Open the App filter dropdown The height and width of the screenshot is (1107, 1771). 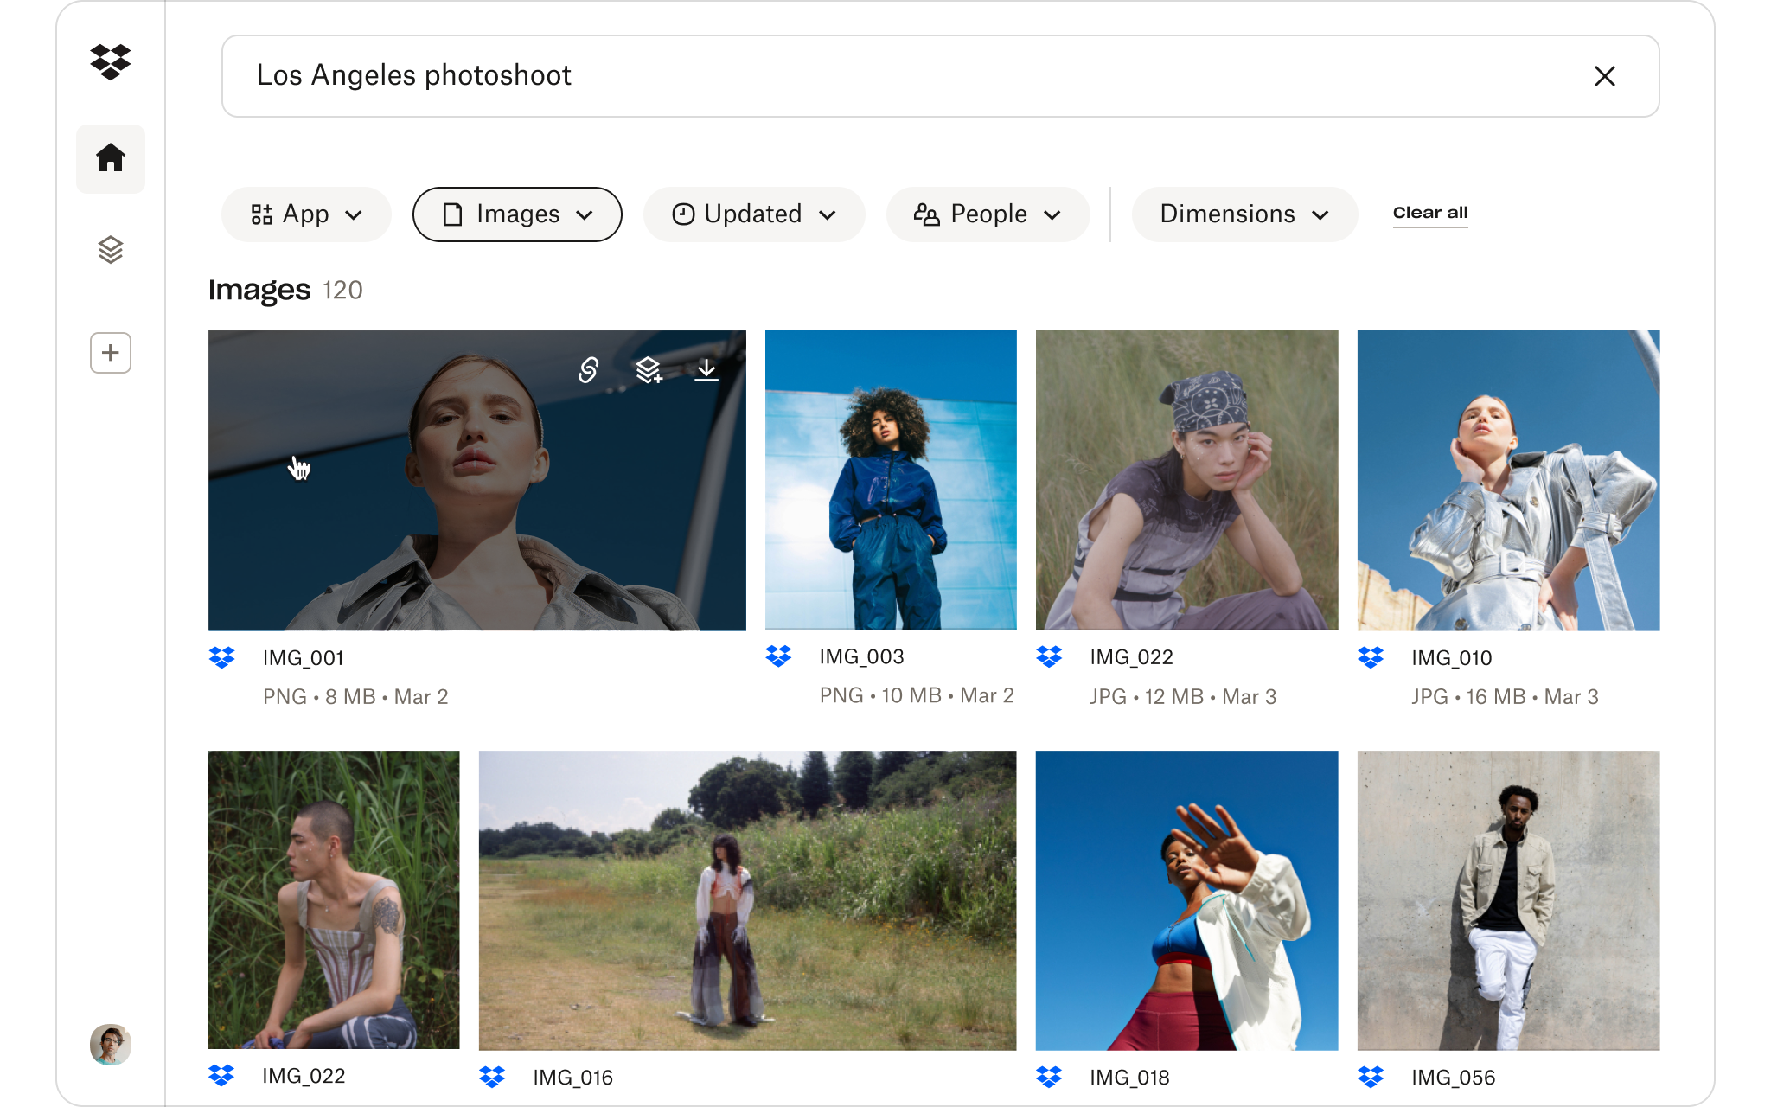coord(305,214)
